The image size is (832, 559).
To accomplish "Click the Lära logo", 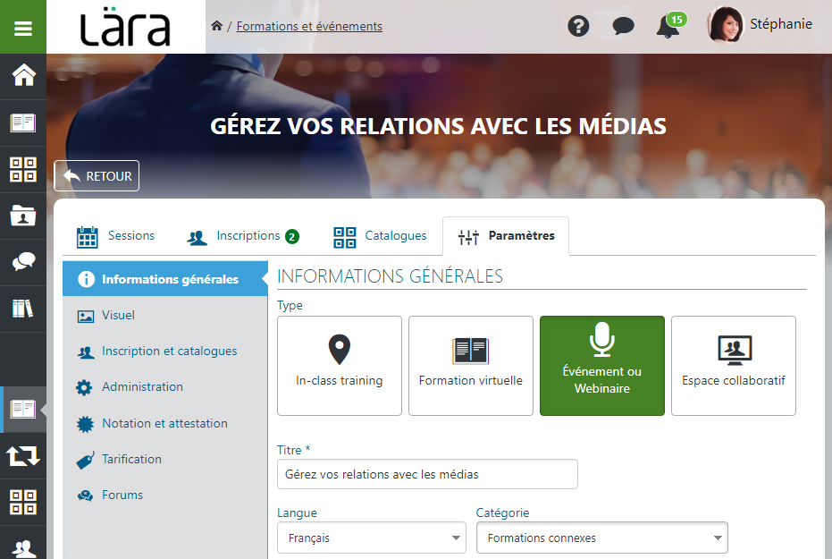I will (125, 27).
